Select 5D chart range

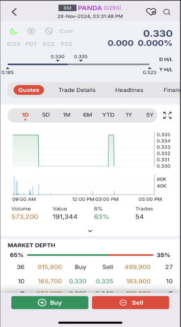click(x=46, y=115)
